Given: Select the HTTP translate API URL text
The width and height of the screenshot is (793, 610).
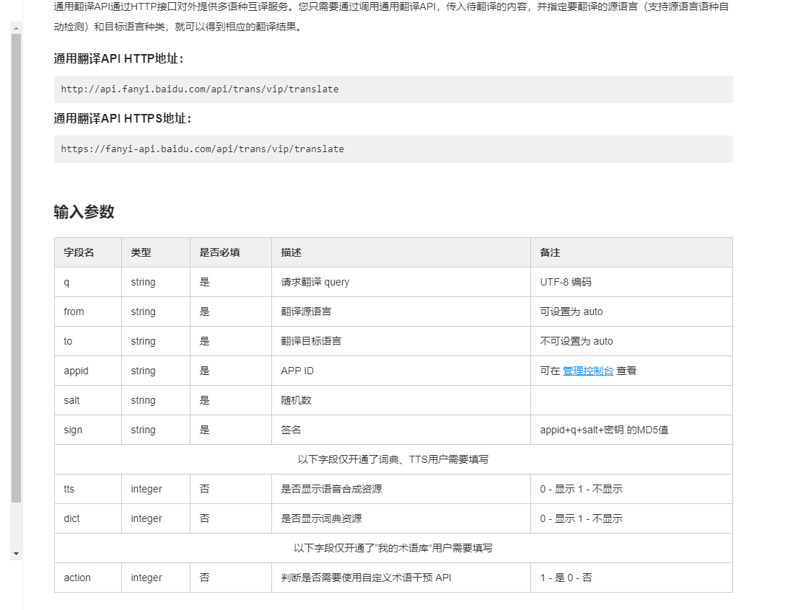Looking at the screenshot, I should (197, 89).
